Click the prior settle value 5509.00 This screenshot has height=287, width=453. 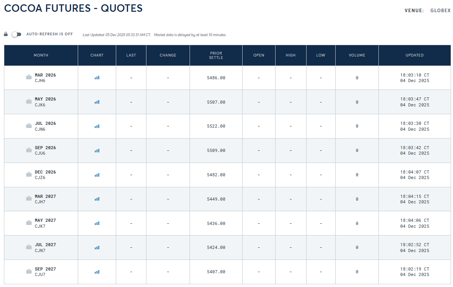click(x=216, y=151)
